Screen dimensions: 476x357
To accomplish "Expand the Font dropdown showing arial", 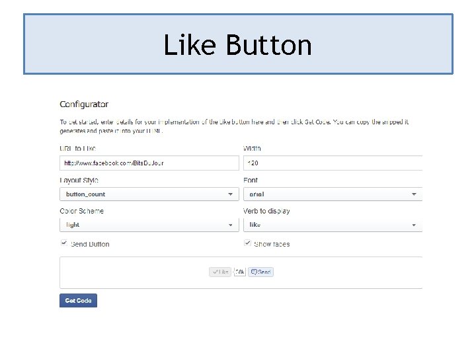I will [x=333, y=194].
